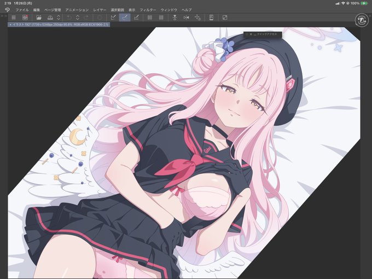Viewport: 372px width, 279px height.
Task: Open the 選択範囲 menu
Action: (x=118, y=10)
